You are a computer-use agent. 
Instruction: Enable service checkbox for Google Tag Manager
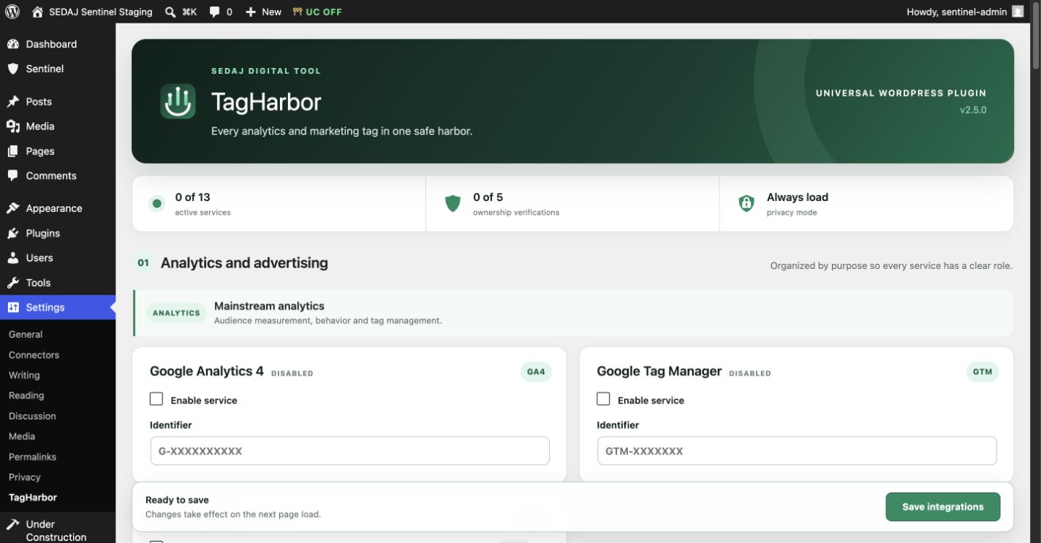click(x=603, y=399)
